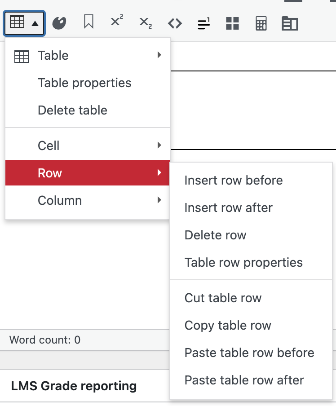The width and height of the screenshot is (336, 406).
Task: Choose Delete table
Action: 72,110
